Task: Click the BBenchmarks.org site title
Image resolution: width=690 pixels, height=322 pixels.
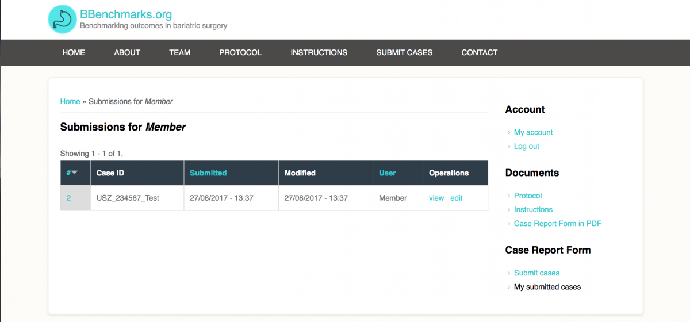Action: click(x=125, y=14)
